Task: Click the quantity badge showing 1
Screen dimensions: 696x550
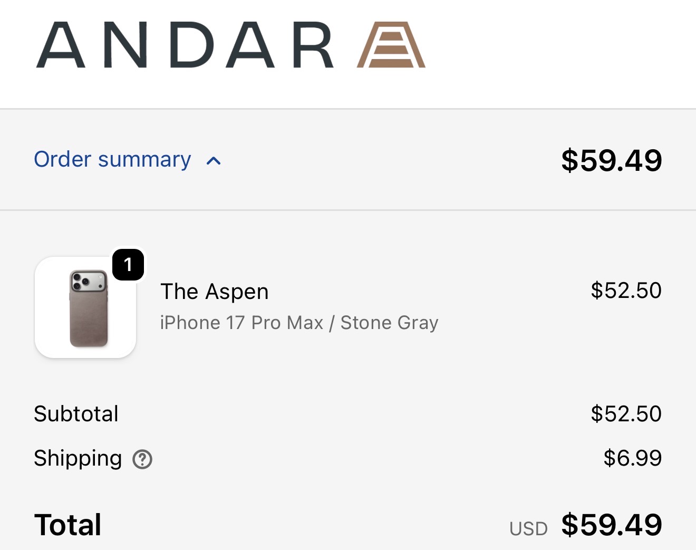Action: click(128, 265)
